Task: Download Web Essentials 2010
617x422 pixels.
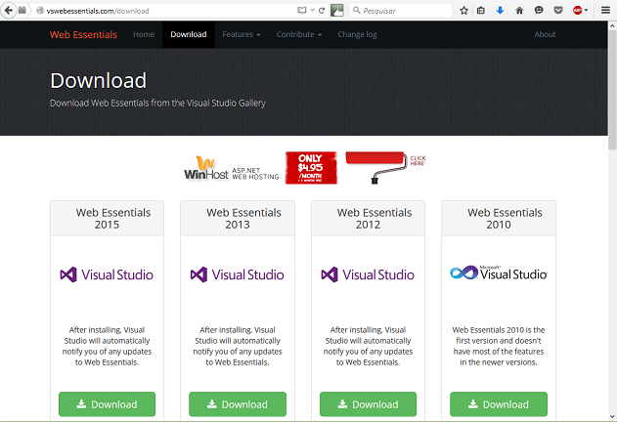Action: pyautogui.click(x=499, y=403)
